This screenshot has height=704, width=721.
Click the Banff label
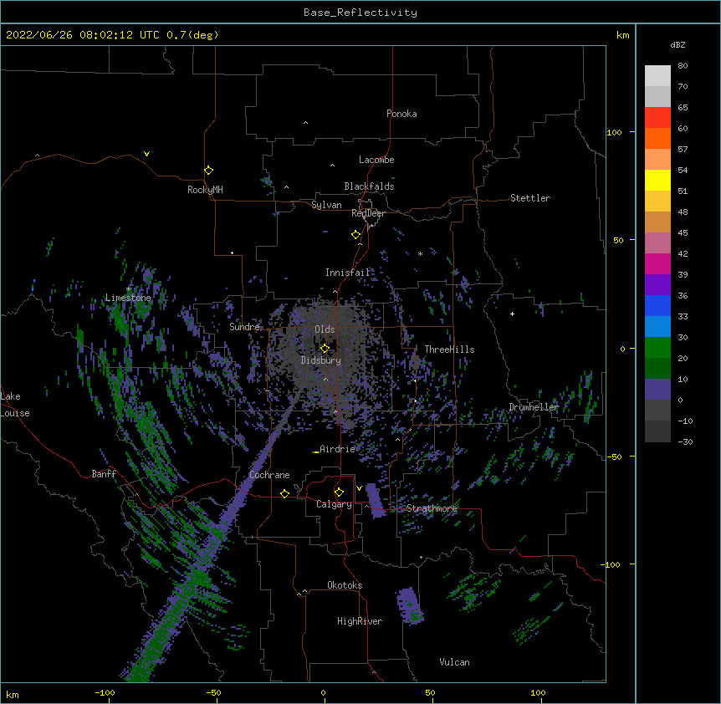point(104,474)
